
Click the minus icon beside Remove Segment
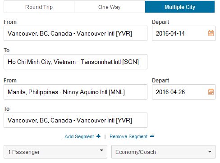[x=152, y=136]
